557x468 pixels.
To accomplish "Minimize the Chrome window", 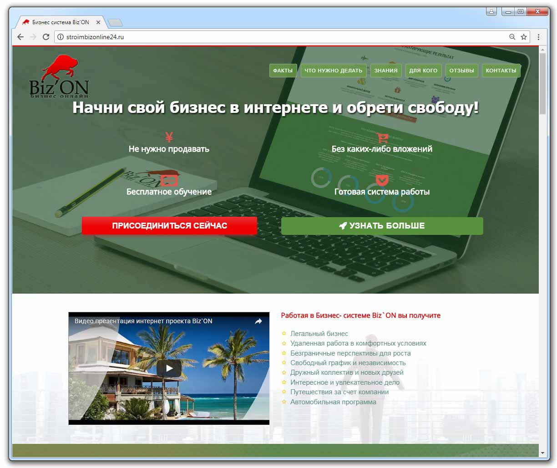I will (x=508, y=12).
